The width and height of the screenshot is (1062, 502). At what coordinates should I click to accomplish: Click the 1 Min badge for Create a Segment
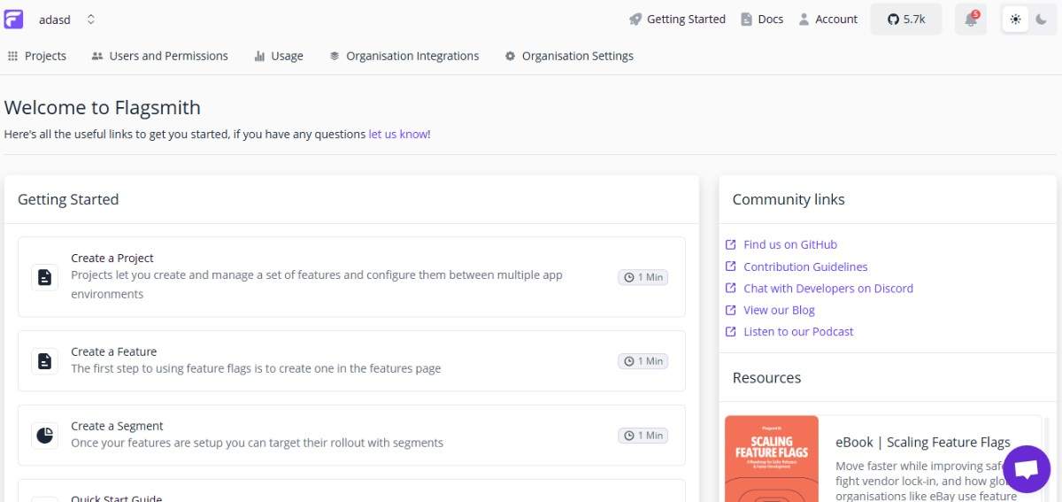(x=643, y=436)
